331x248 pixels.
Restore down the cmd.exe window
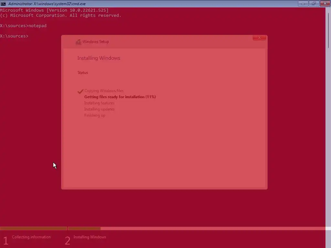coord(314,3)
